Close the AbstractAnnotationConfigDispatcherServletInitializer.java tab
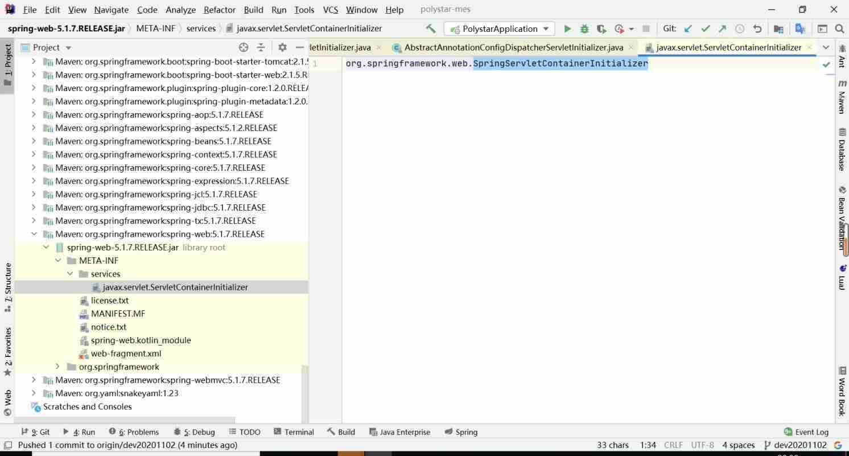849x456 pixels. pos(631,47)
